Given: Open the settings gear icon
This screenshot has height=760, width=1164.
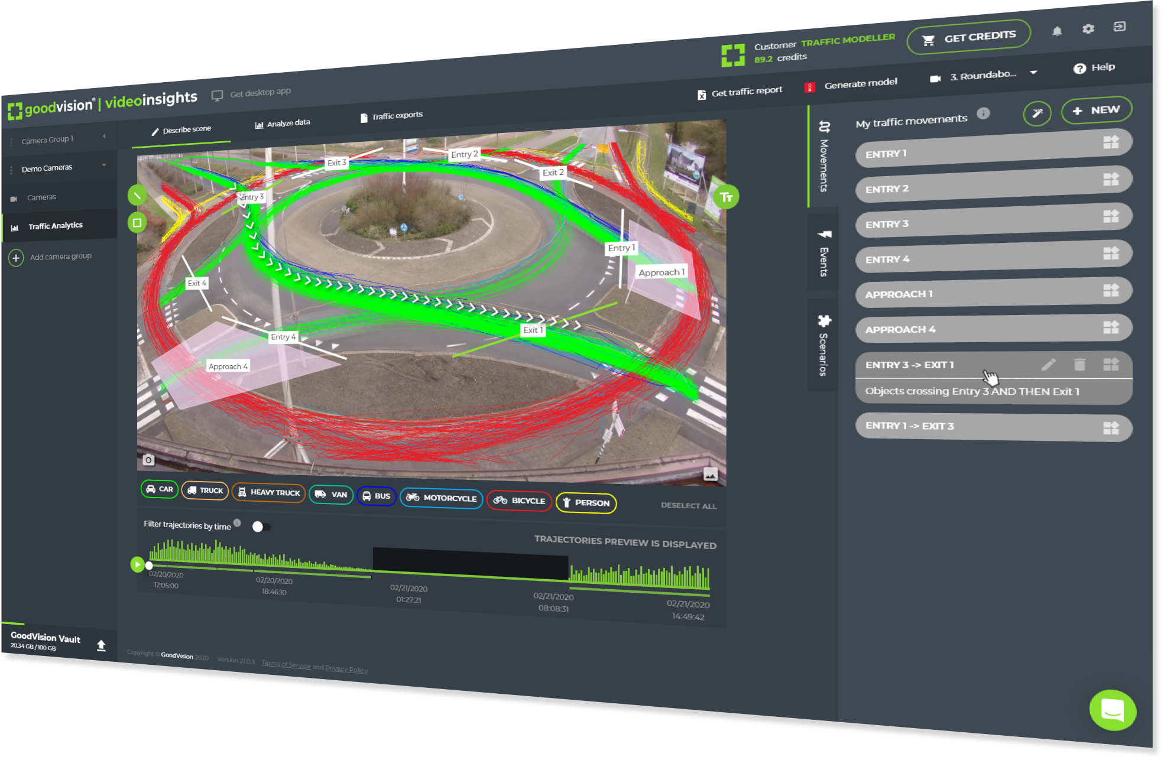Looking at the screenshot, I should pyautogui.click(x=1088, y=29).
